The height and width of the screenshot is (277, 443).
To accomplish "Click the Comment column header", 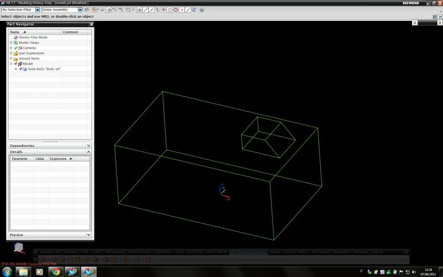I will [74, 32].
